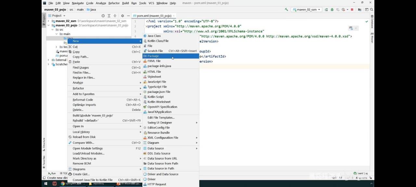The image size is (416, 187).
Task: Click the Locate in Project target icon
Action: 103,16
